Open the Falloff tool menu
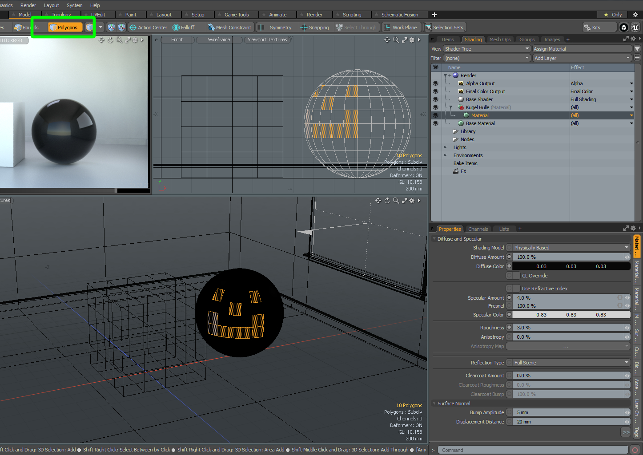Image resolution: width=643 pixels, height=455 pixels. [x=184, y=28]
